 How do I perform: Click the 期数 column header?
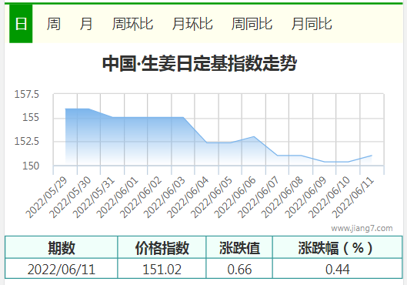62,247
